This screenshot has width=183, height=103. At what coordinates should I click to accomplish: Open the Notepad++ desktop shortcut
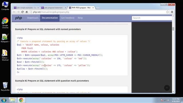[5, 38]
